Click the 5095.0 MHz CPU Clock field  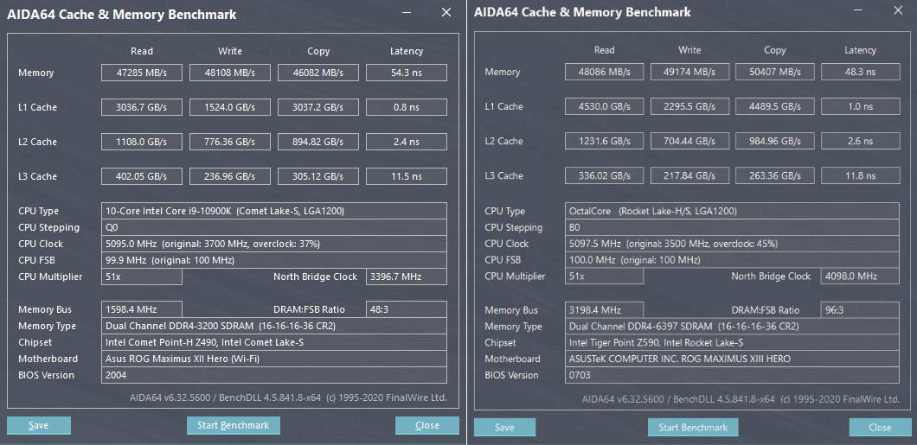point(273,244)
